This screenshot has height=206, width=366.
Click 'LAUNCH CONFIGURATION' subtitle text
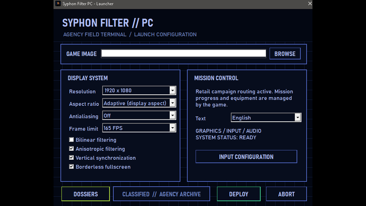click(x=165, y=35)
